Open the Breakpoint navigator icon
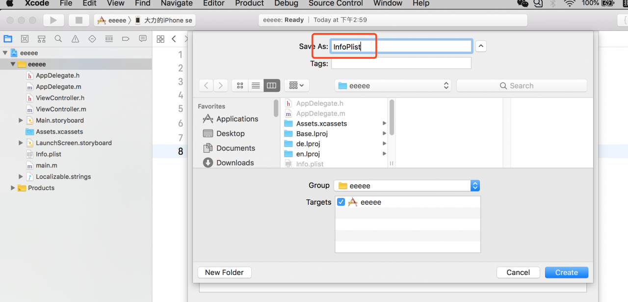Image resolution: width=628 pixels, height=302 pixels. [126, 39]
